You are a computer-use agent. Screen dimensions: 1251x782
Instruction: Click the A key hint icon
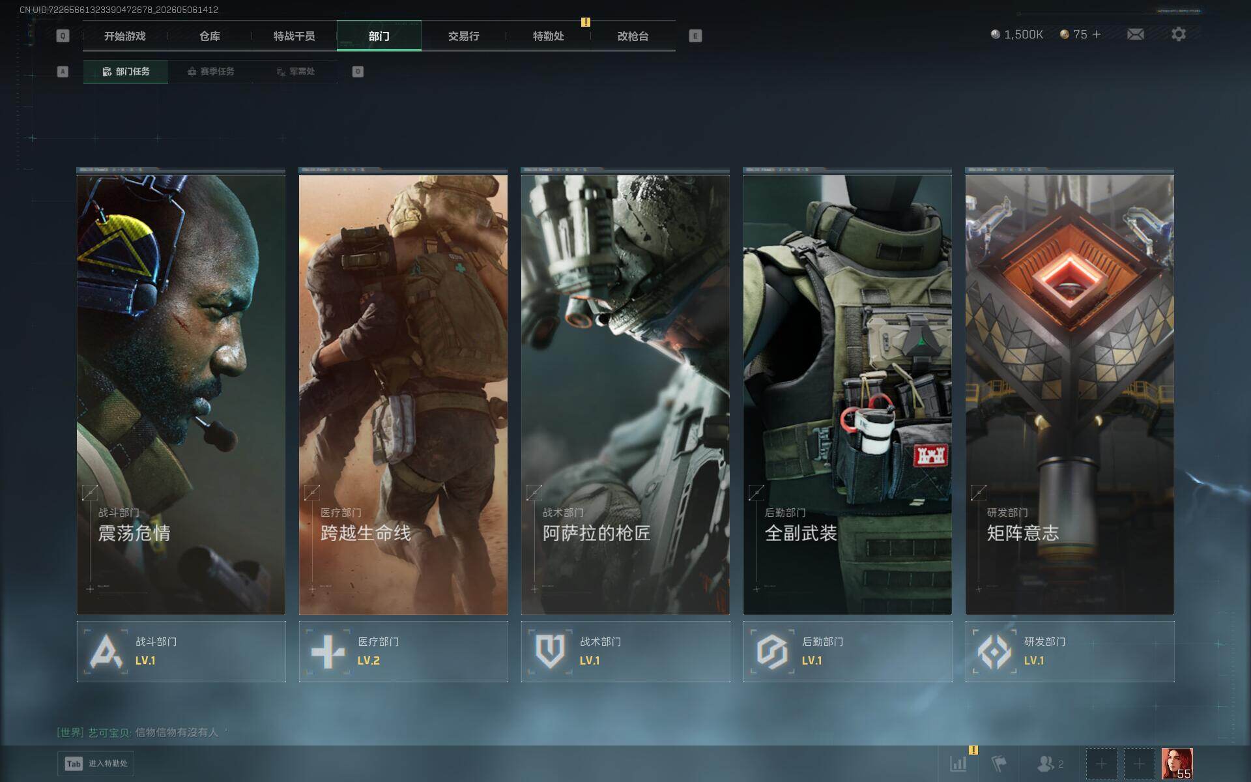click(63, 72)
